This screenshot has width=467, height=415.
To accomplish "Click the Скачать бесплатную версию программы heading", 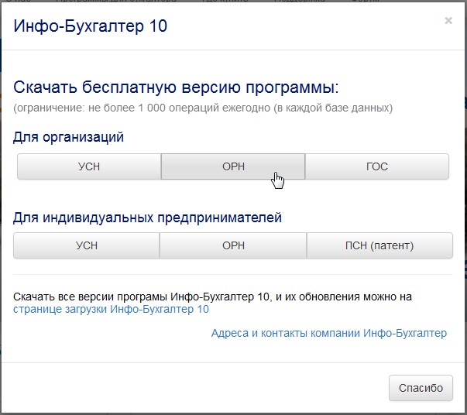I will pos(176,87).
